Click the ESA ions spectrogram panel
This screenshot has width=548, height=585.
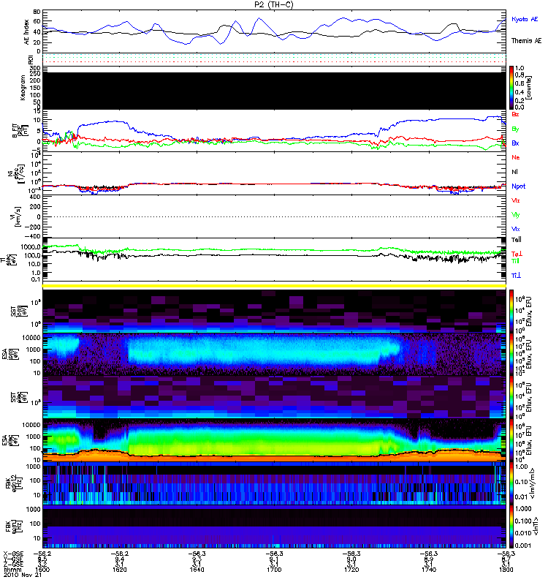275,355
